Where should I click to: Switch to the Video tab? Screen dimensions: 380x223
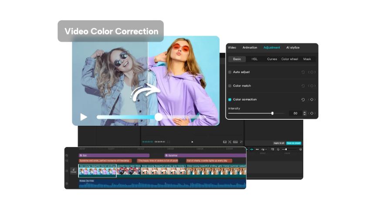coord(232,48)
